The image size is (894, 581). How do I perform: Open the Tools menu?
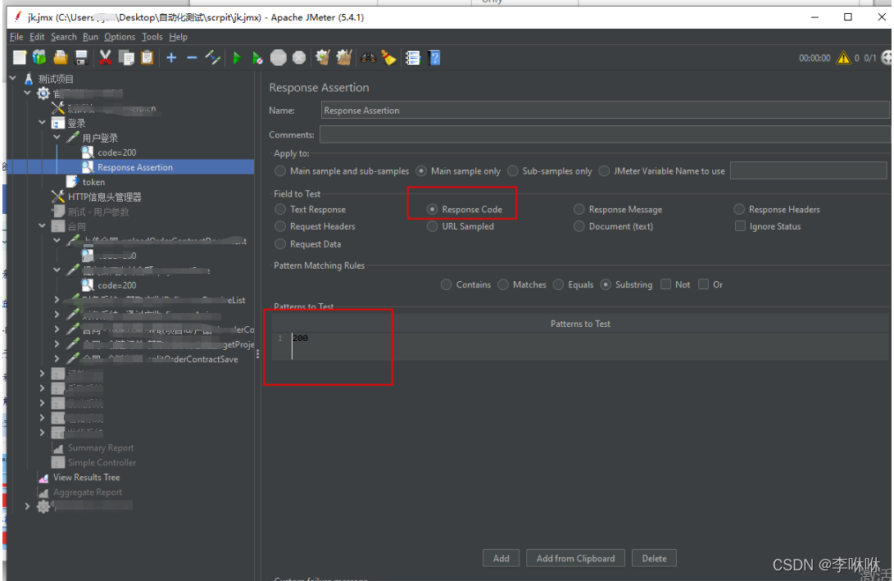click(152, 37)
